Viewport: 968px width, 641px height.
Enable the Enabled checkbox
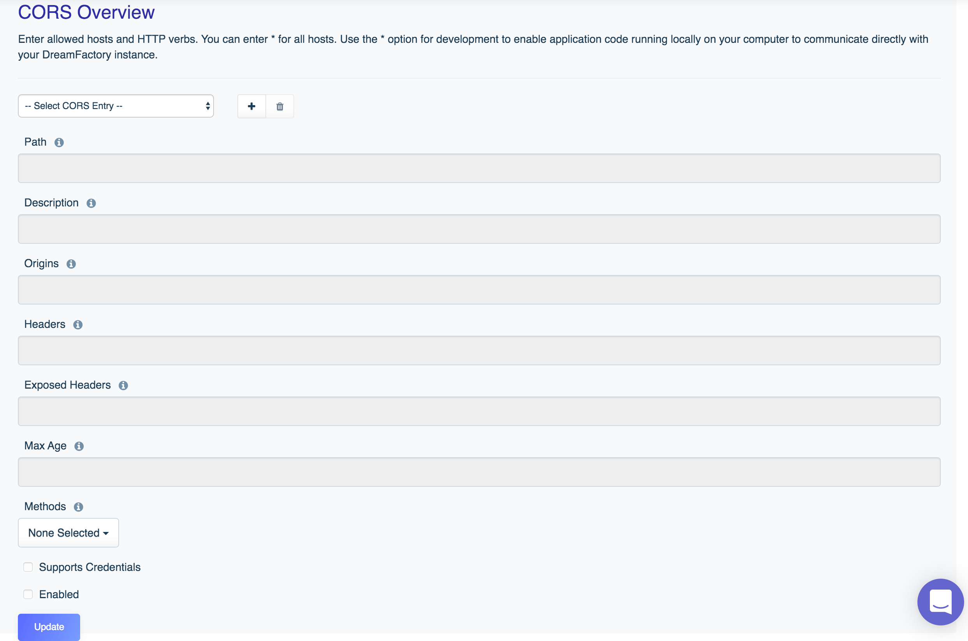[x=27, y=595]
